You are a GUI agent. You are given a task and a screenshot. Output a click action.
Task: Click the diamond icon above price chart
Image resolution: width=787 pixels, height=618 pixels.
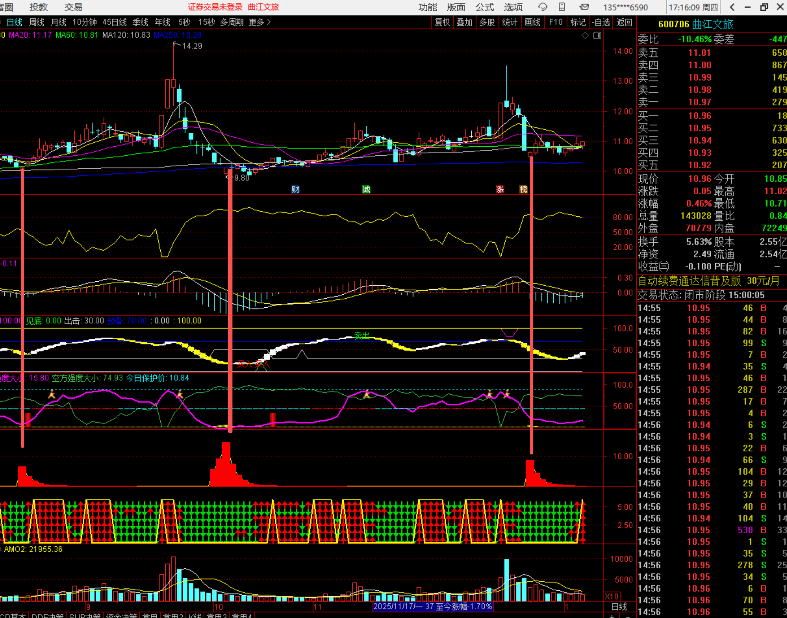(585, 35)
